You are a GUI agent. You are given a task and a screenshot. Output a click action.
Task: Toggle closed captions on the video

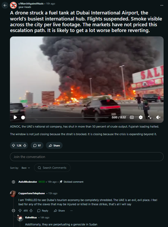pyautogui.click(x=132, y=117)
